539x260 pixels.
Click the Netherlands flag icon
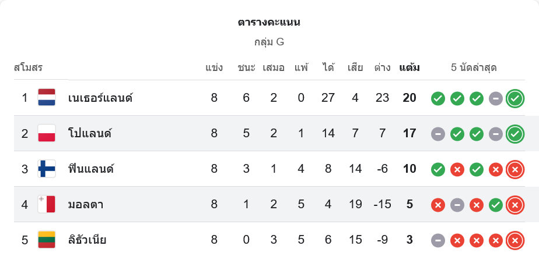47,98
